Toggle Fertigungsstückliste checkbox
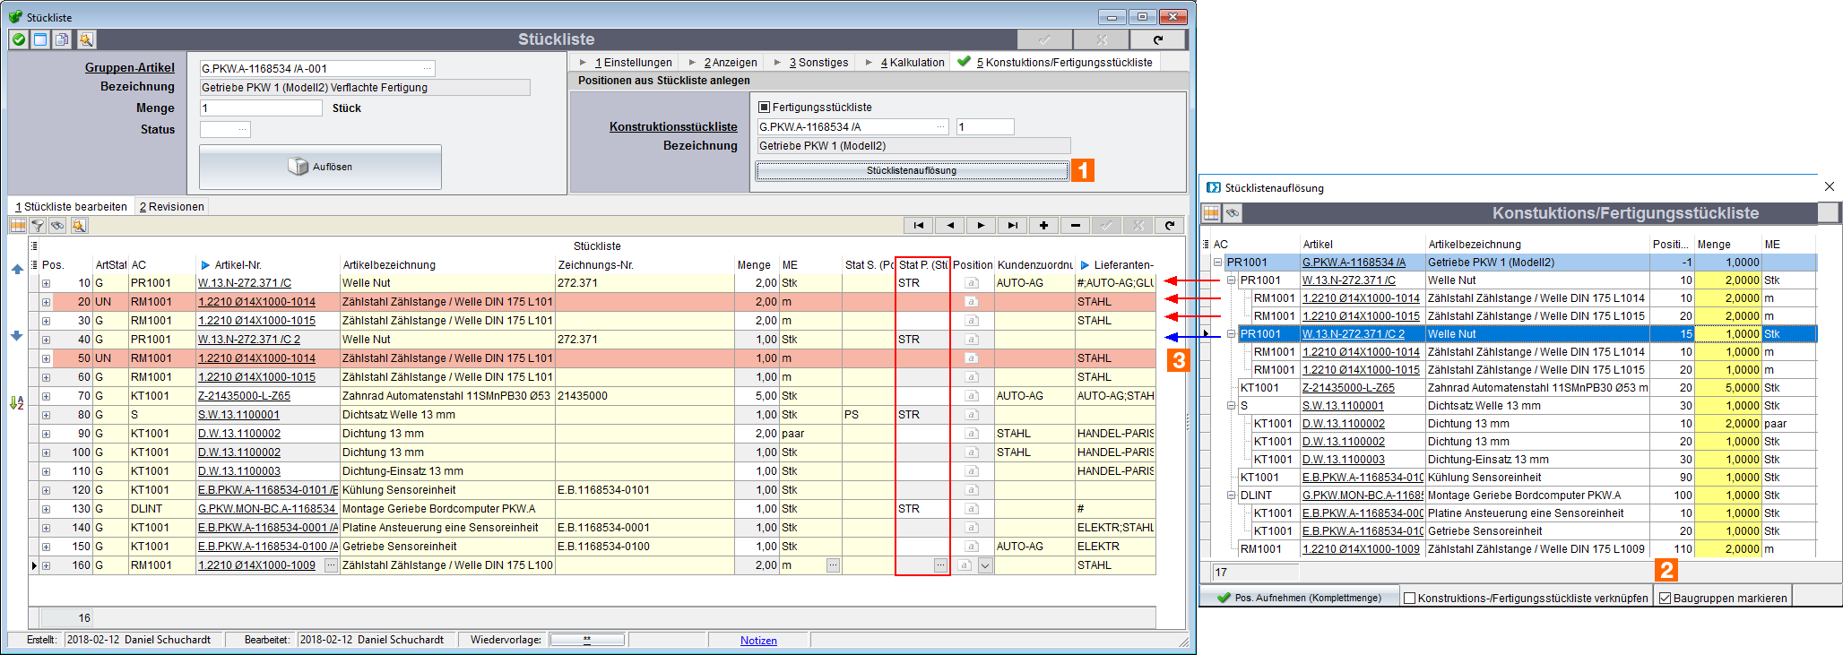 tap(764, 107)
